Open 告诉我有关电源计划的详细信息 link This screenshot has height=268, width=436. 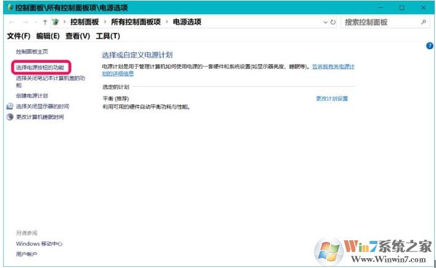coord(228,70)
